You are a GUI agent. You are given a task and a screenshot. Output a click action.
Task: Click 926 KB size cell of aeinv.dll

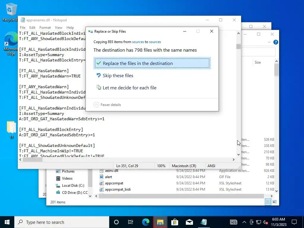[269, 171]
